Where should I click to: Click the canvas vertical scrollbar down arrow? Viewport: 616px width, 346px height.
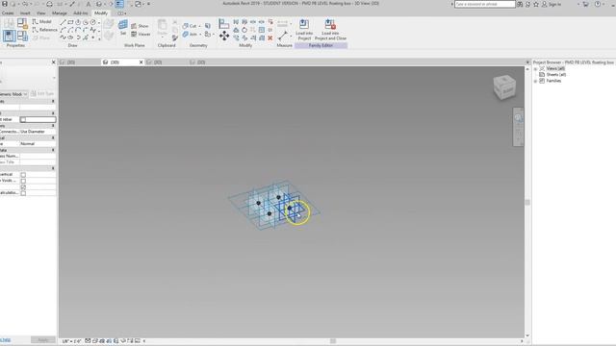(527, 335)
